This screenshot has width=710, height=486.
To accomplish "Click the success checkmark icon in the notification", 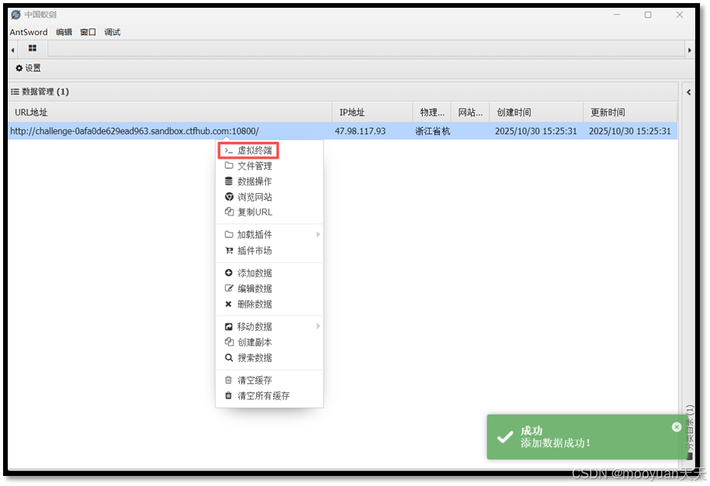I will [504, 436].
